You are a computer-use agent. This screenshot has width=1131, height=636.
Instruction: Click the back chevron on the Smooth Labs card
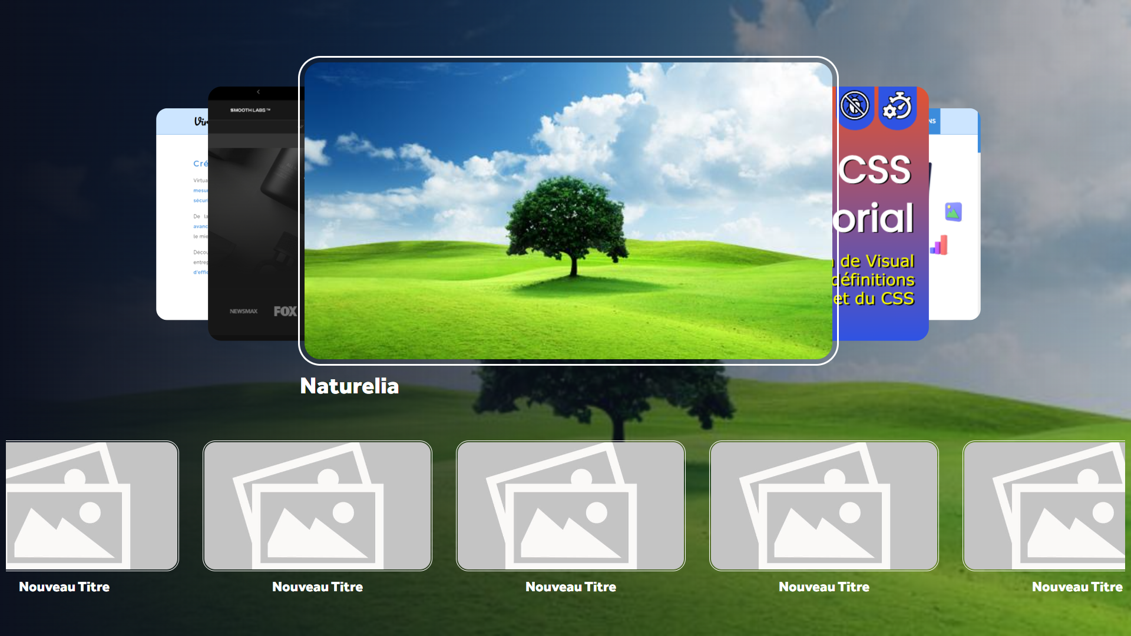(258, 92)
